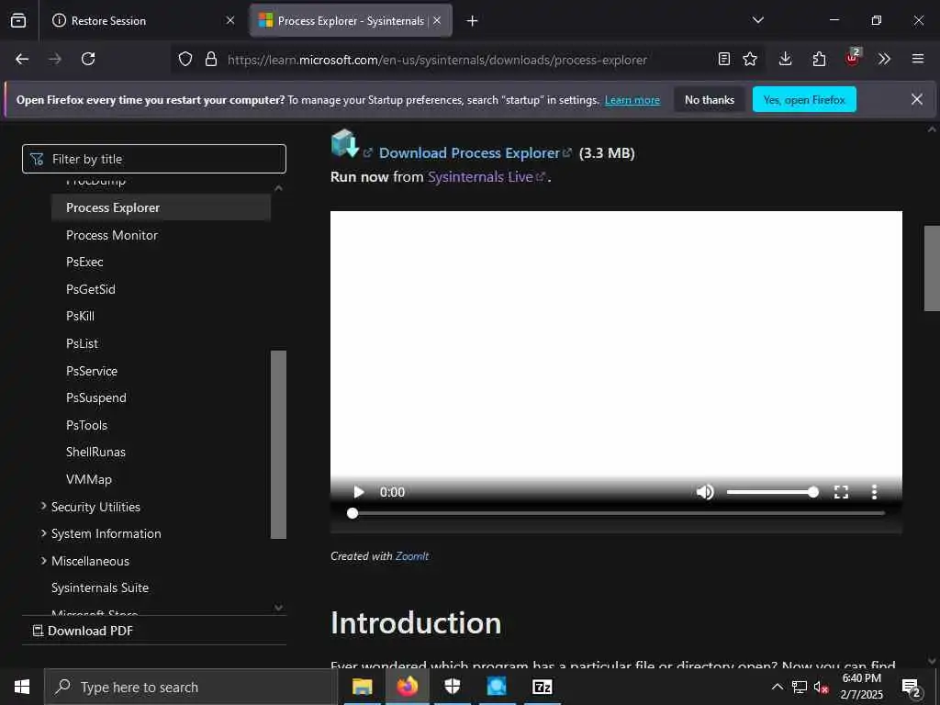Open Windows Security from taskbar
The height and width of the screenshot is (705, 940).
click(x=452, y=687)
